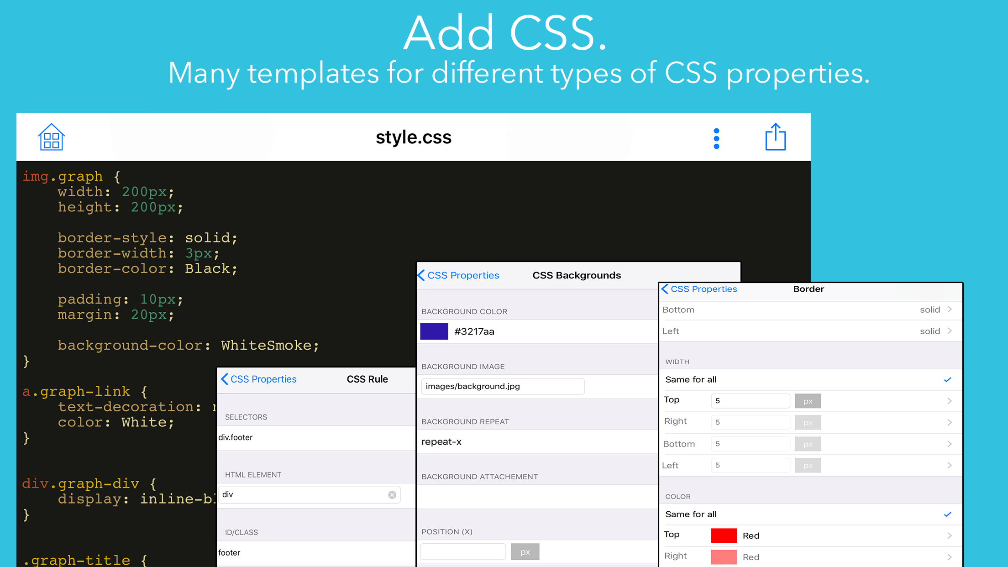Toggle px unit for Position X
This screenshot has height=567, width=1008.
click(x=525, y=551)
